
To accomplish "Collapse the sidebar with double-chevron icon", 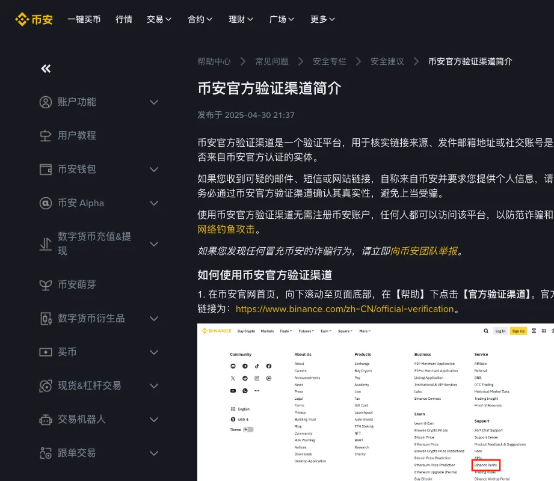I will [46, 69].
